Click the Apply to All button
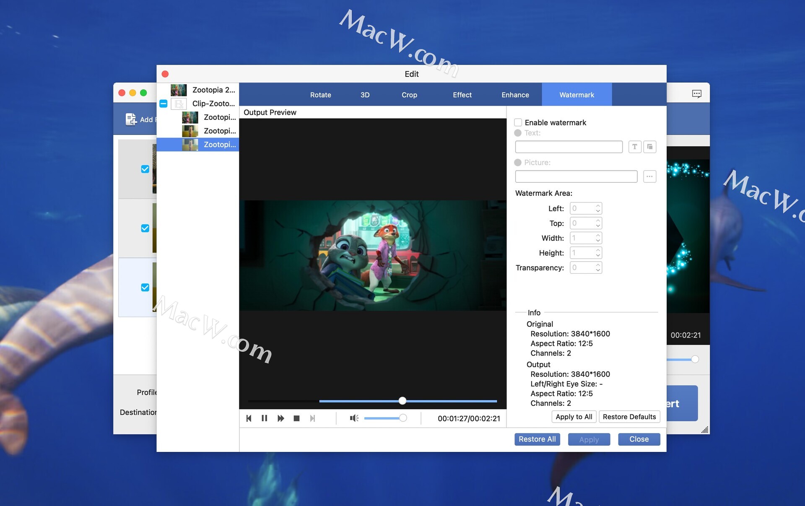Image resolution: width=805 pixels, height=506 pixels. pyautogui.click(x=574, y=417)
